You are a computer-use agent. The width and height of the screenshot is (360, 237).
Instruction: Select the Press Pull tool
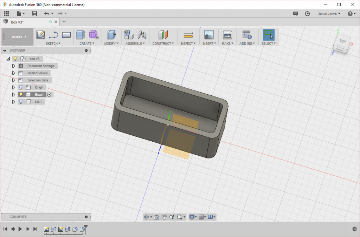(x=111, y=35)
